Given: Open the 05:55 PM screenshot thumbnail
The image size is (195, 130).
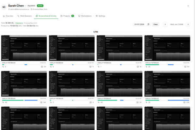Looking at the screenshot, I should click(24, 48).
